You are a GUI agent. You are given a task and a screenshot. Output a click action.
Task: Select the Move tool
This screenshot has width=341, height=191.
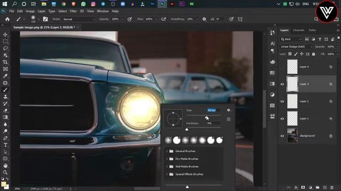[x=5, y=34]
